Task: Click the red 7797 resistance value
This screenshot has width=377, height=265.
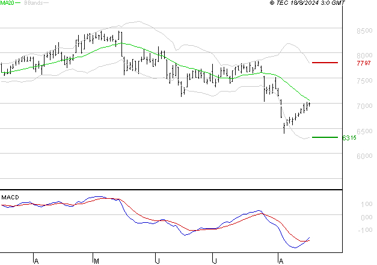Action: (364, 63)
